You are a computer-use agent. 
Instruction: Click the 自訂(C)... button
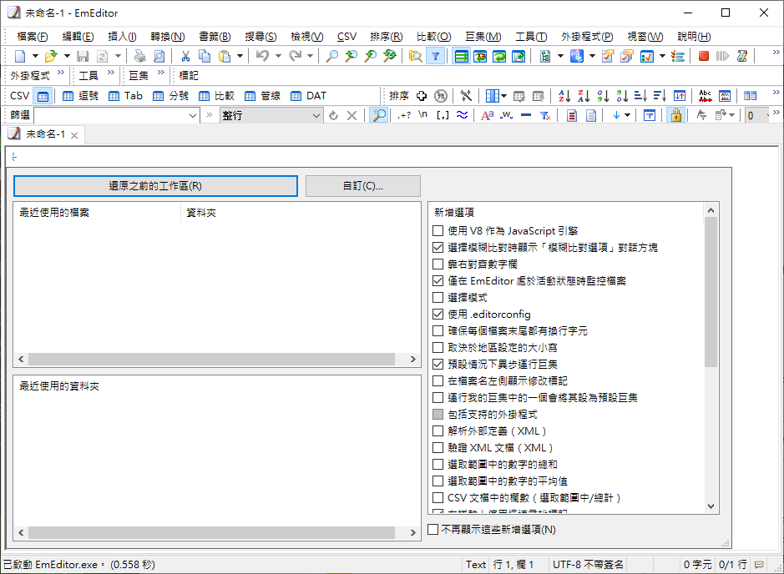(x=363, y=186)
